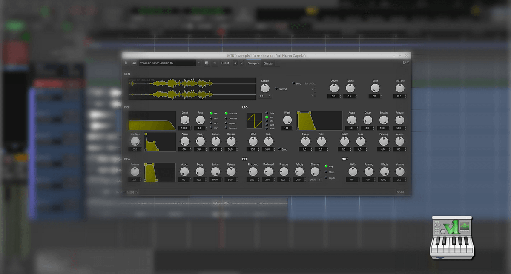The width and height of the screenshot is (511, 274).
Task: Click the LFO saw wave shape display
Action: [x=254, y=121]
